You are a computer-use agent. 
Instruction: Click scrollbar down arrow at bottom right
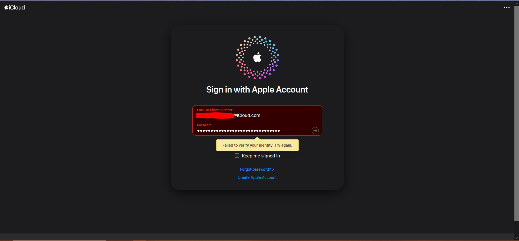point(517,238)
